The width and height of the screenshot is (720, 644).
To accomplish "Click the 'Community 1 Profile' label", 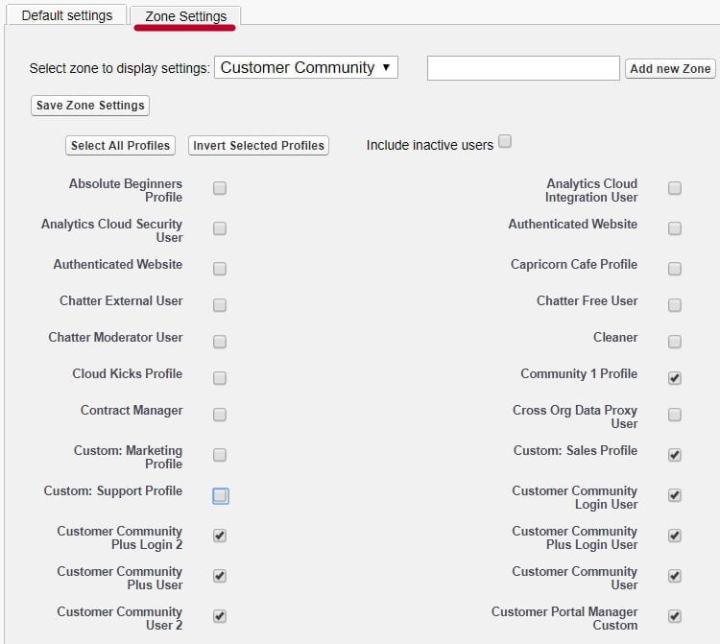I will (x=579, y=373).
